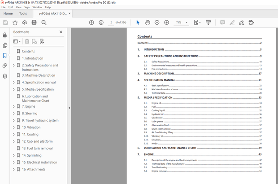Image resolution: width=278 pixels, height=184 pixels.
Task: Star this file as a favorite
Action: coord(15,22)
